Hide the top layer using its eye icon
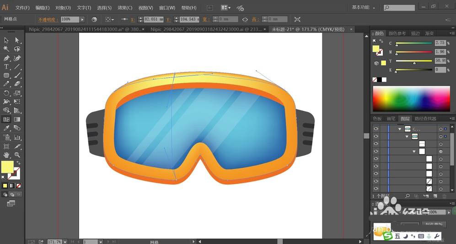Screen dimensions: 456x244 click(x=376, y=129)
